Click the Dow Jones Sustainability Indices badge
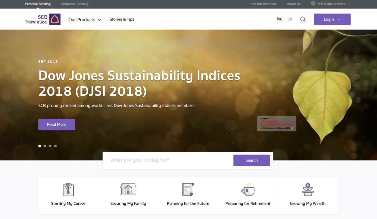377x219 pixels. 277,123
